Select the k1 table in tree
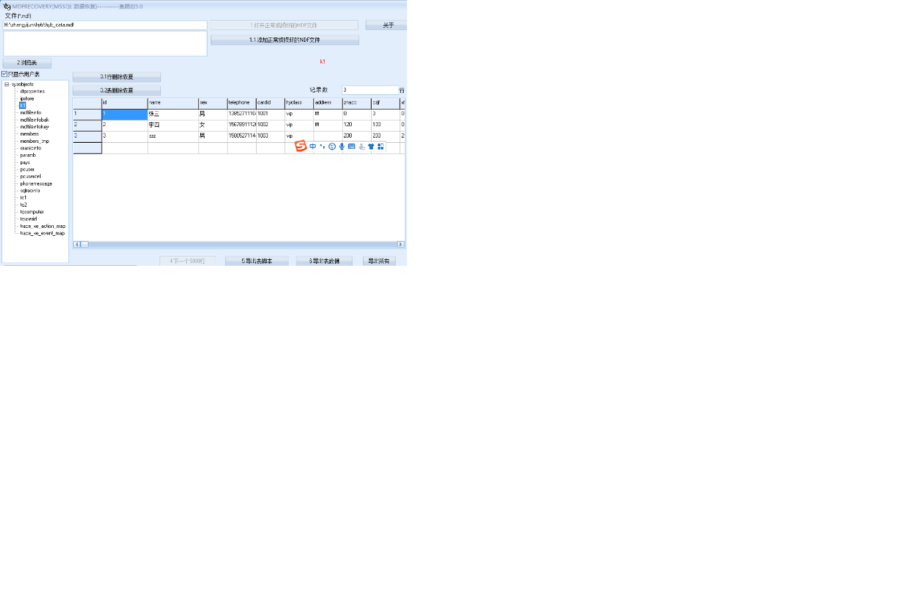The height and width of the screenshot is (598, 917). tap(23, 106)
